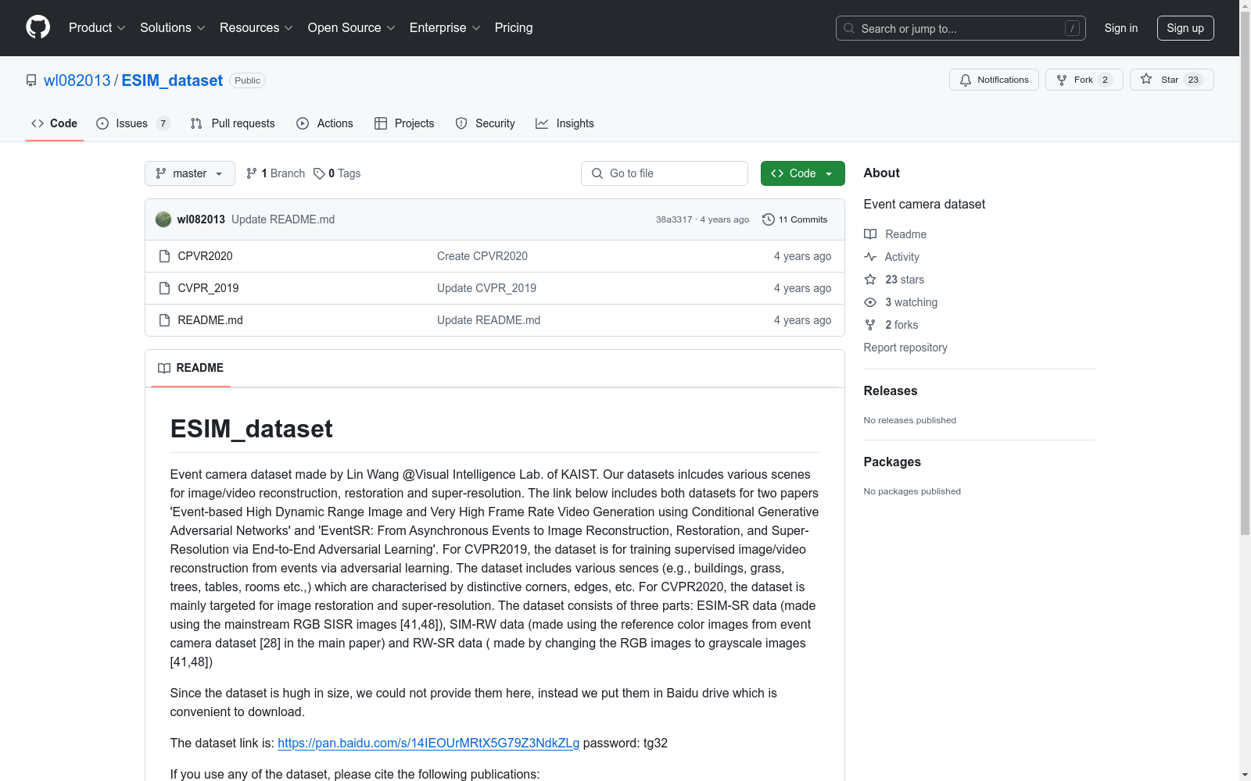Expand the Open Source menu

(x=352, y=28)
